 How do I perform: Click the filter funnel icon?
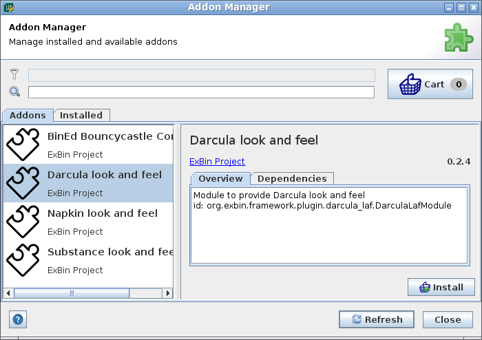(x=14, y=74)
